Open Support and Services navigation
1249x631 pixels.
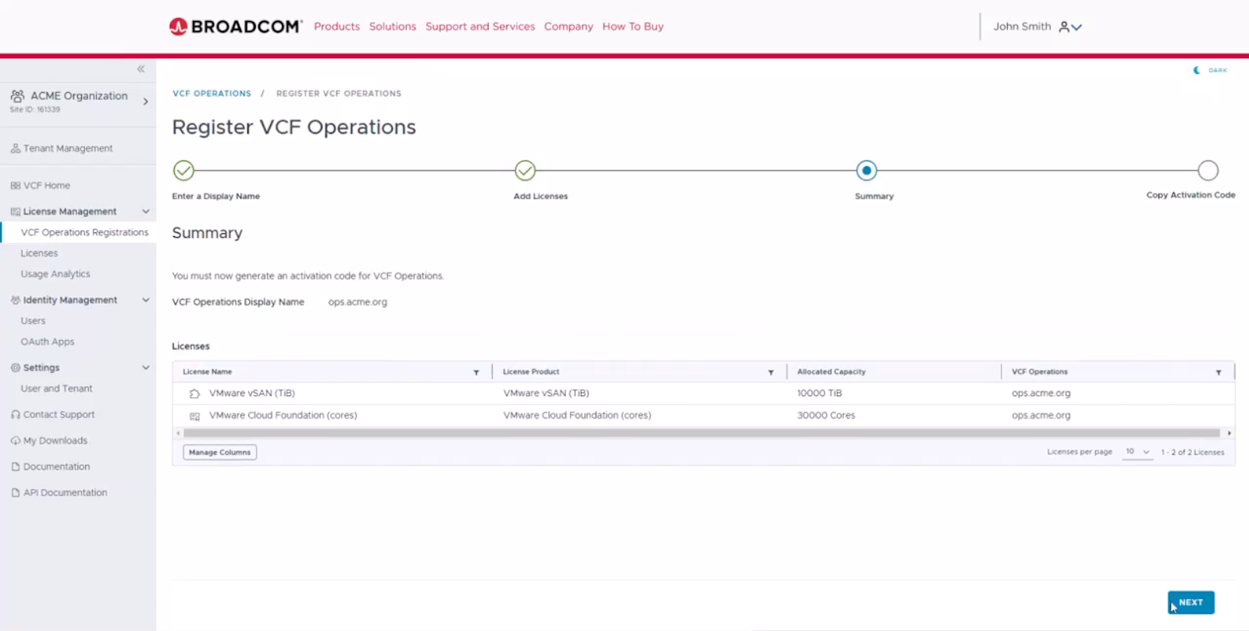pyautogui.click(x=480, y=27)
